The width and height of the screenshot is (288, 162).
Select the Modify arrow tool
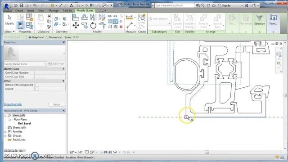click(x=9, y=20)
